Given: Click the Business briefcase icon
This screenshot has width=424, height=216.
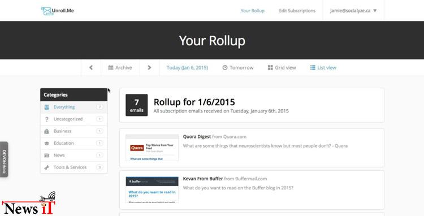Looking at the screenshot, I should [x=47, y=131].
